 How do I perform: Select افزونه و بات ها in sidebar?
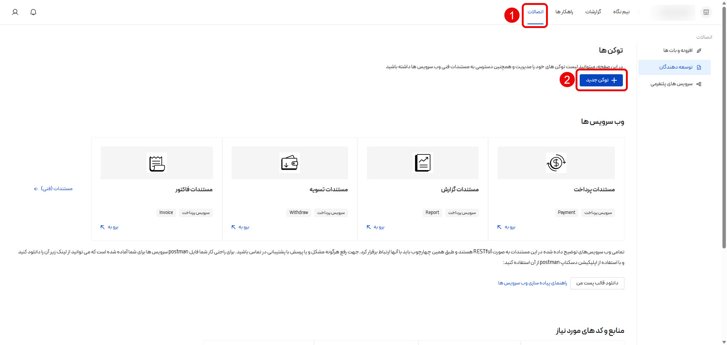click(678, 50)
